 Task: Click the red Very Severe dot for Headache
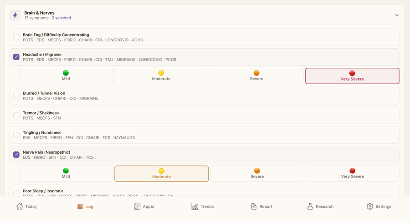tap(352, 73)
